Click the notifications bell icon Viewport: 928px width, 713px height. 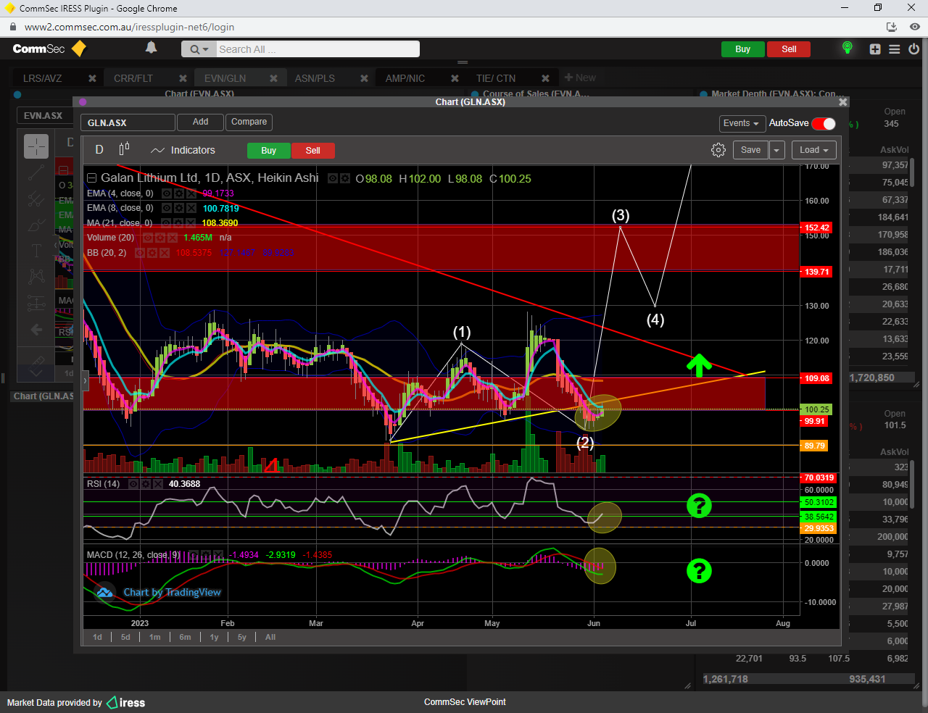click(151, 48)
